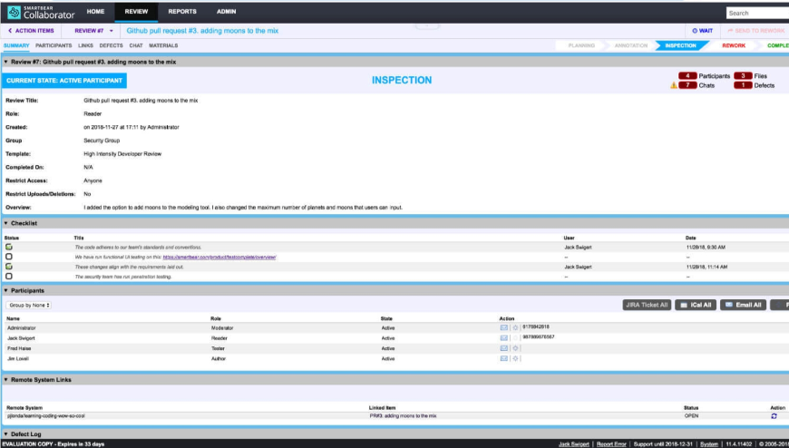Open the Group by None dropdown

pyautogui.click(x=29, y=306)
